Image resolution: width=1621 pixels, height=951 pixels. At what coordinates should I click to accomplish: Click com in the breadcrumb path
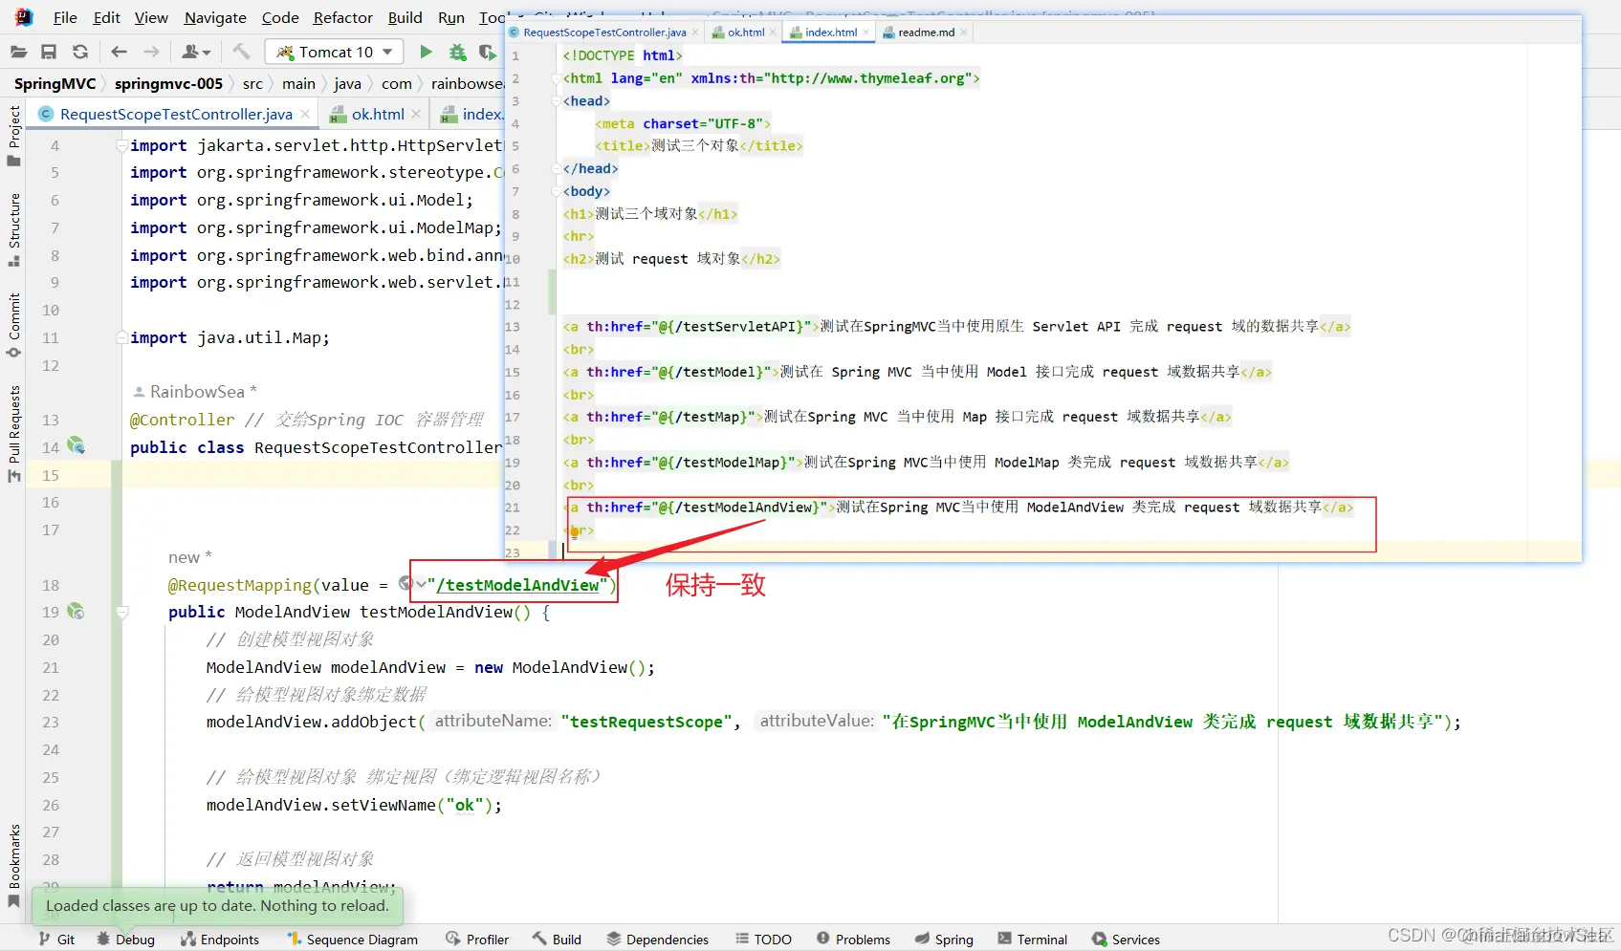(x=397, y=83)
